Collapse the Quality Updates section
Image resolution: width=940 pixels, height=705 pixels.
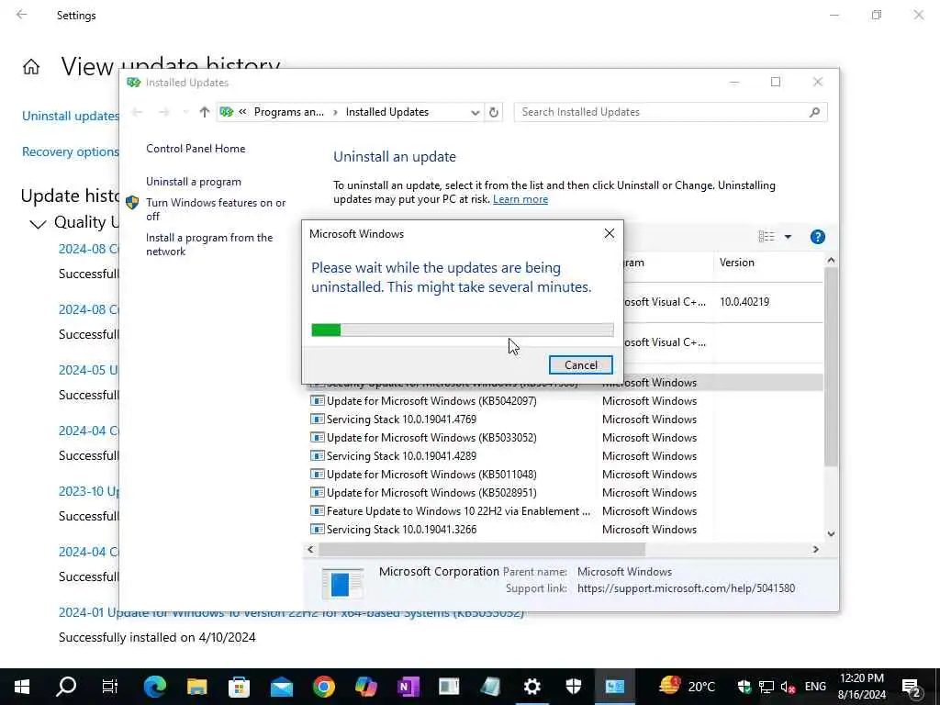tap(38, 224)
